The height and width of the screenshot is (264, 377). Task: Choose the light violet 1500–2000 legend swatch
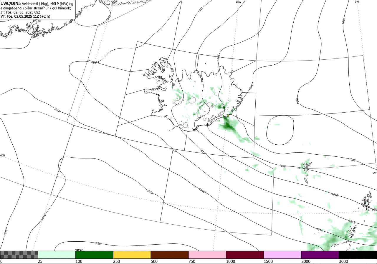283,255
